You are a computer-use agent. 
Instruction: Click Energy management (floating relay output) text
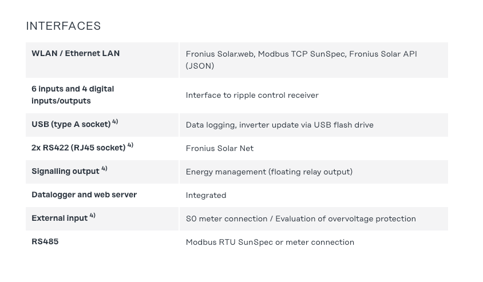(269, 172)
